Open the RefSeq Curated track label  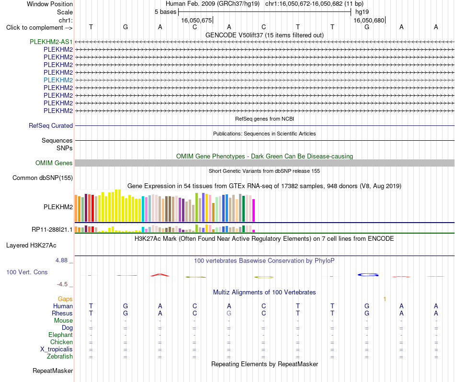click(x=51, y=125)
